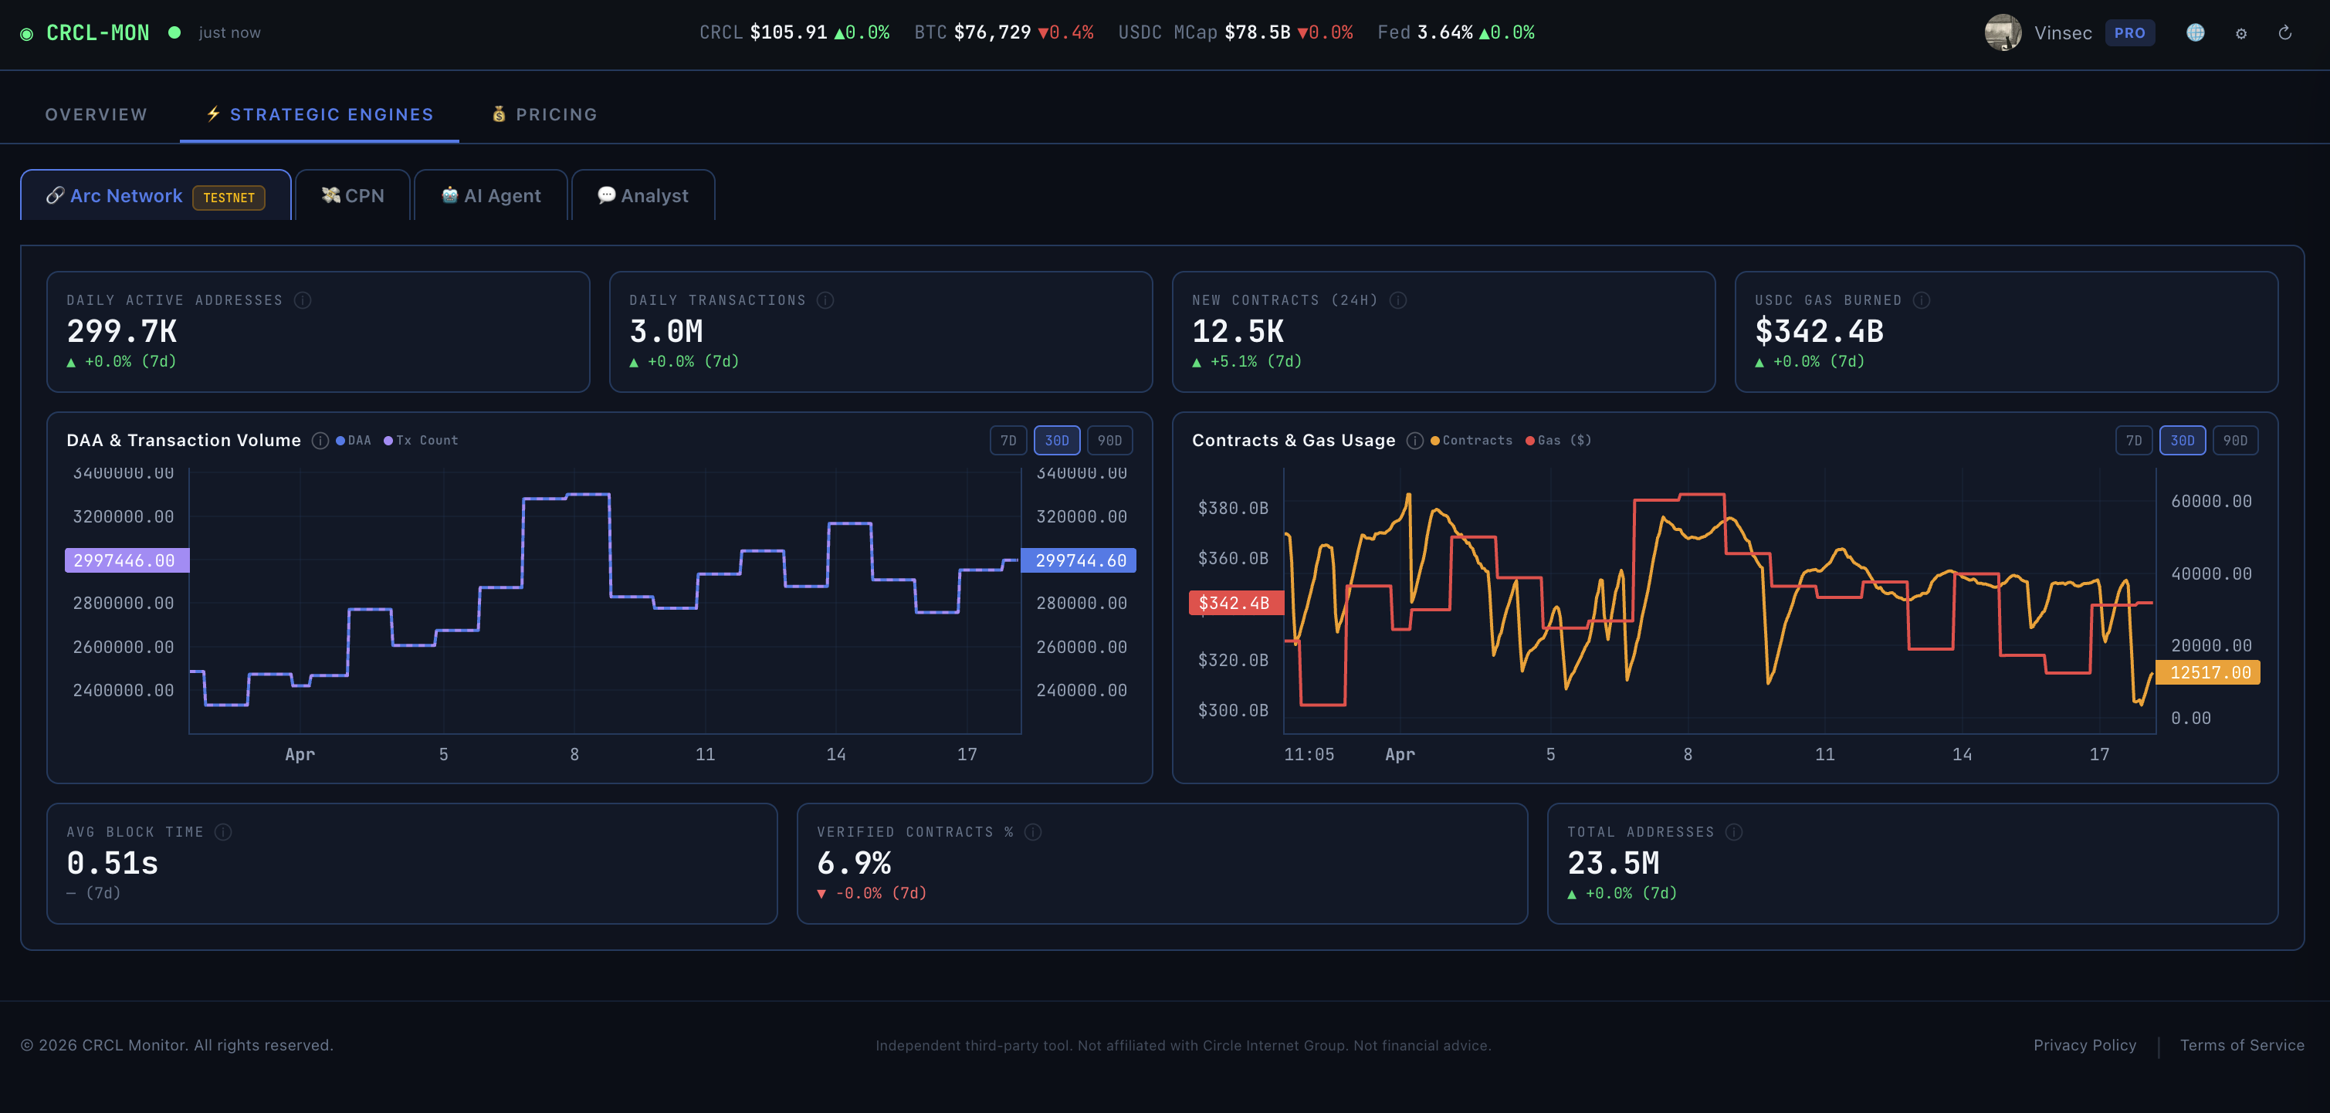This screenshot has width=2330, height=1113.
Task: Toggle DAA series in chart legend
Action: (x=354, y=440)
